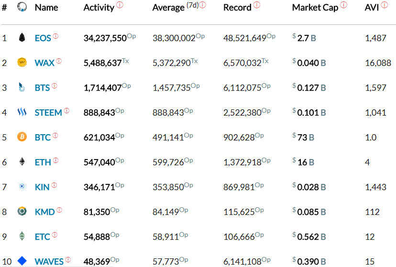Open the WAVES link
Screen dimensions: 396x267
pos(49,261)
